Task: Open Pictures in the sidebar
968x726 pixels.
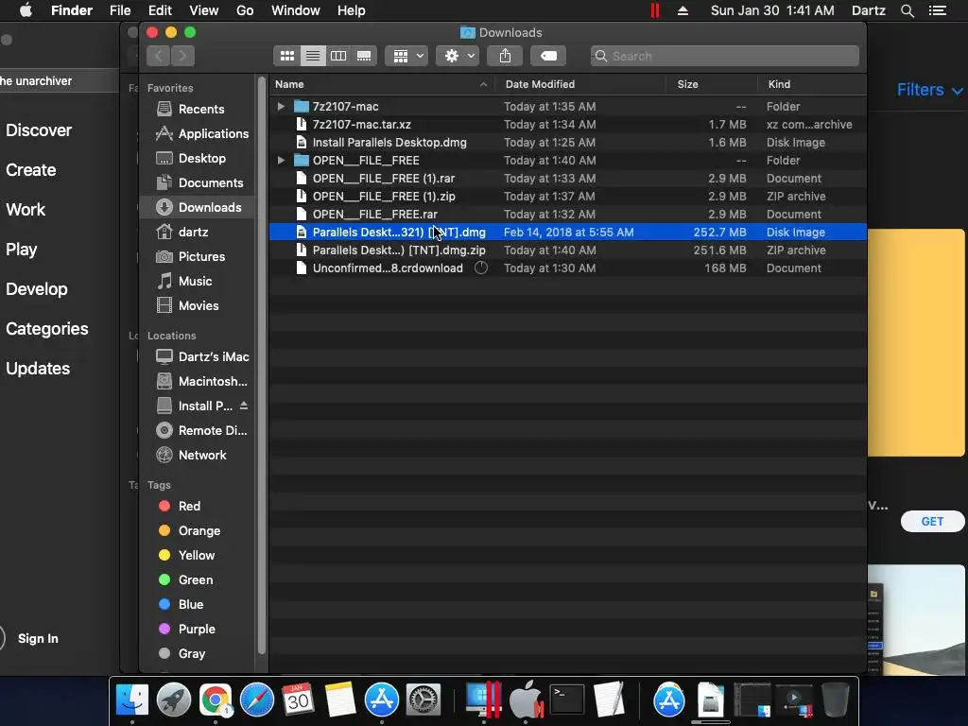Action: coord(198,257)
